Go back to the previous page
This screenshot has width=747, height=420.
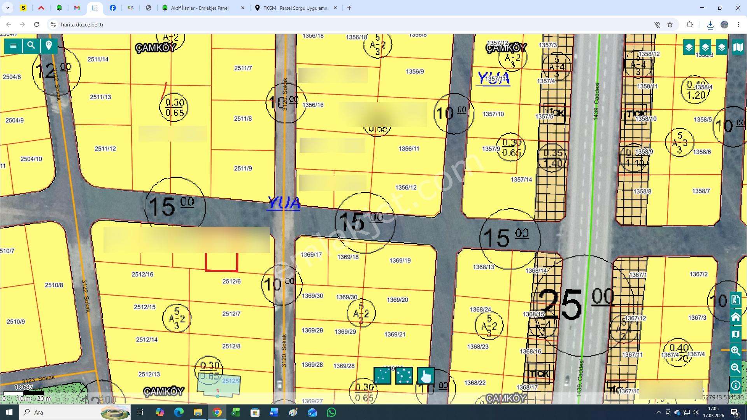click(x=9, y=24)
